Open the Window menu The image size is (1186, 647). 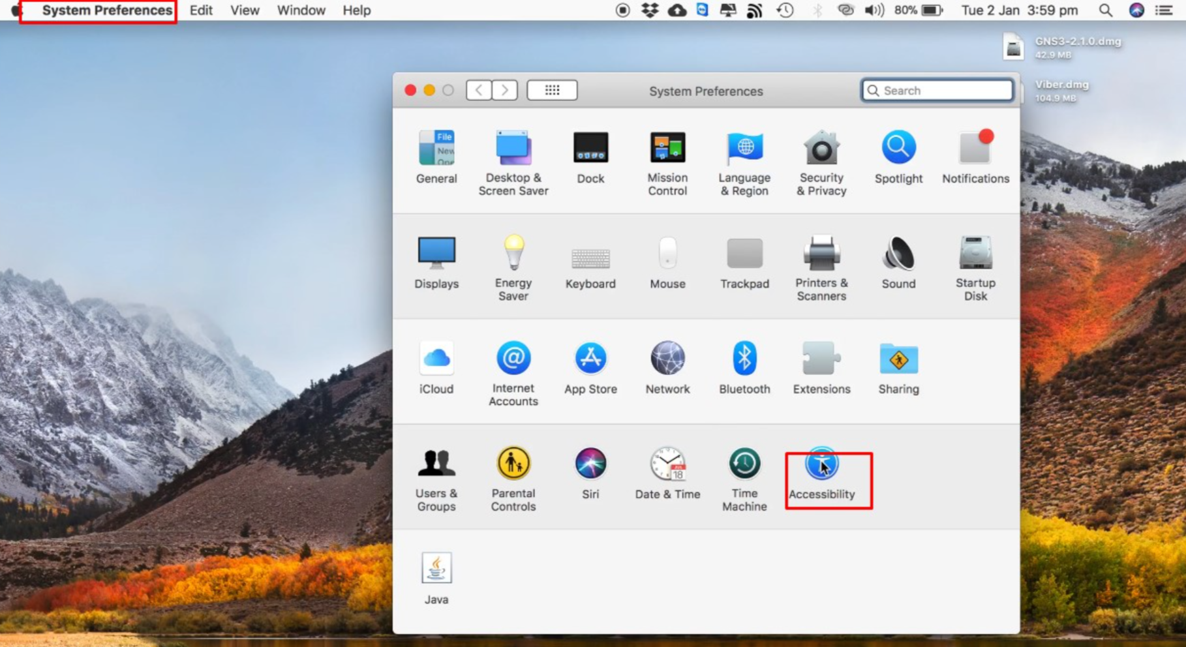pos(300,10)
